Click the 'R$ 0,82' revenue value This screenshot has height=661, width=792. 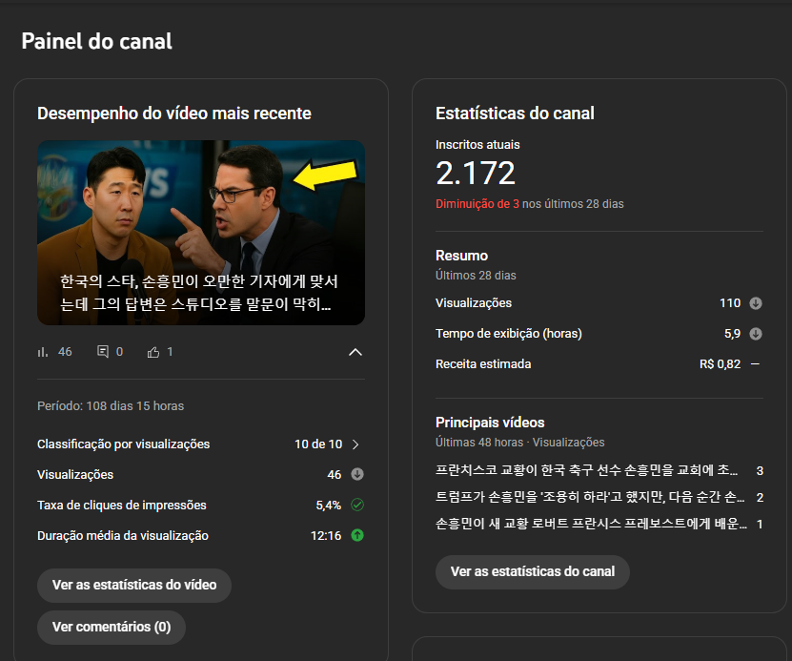point(720,364)
